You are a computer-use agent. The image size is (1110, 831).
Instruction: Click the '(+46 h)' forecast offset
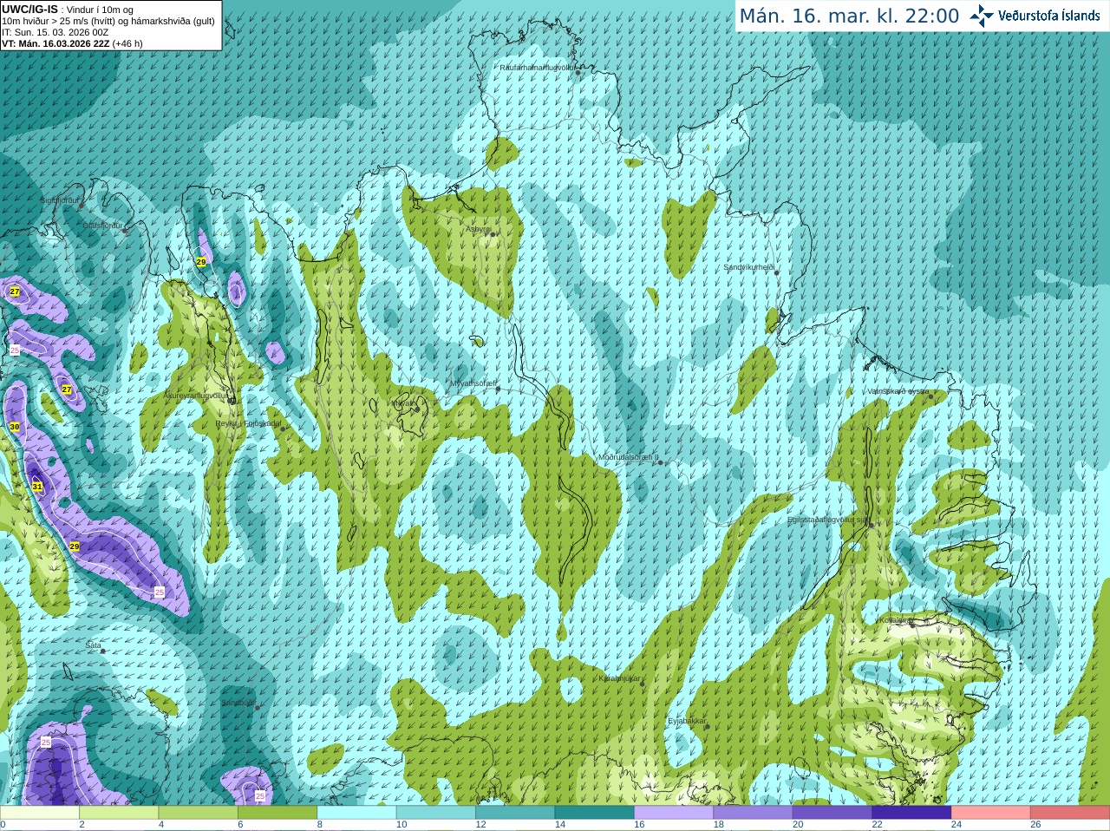click(127, 43)
